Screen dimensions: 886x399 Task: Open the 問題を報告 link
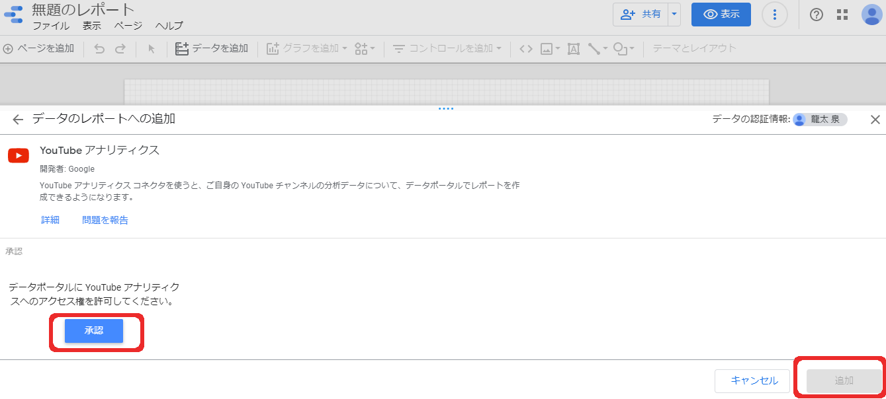105,220
